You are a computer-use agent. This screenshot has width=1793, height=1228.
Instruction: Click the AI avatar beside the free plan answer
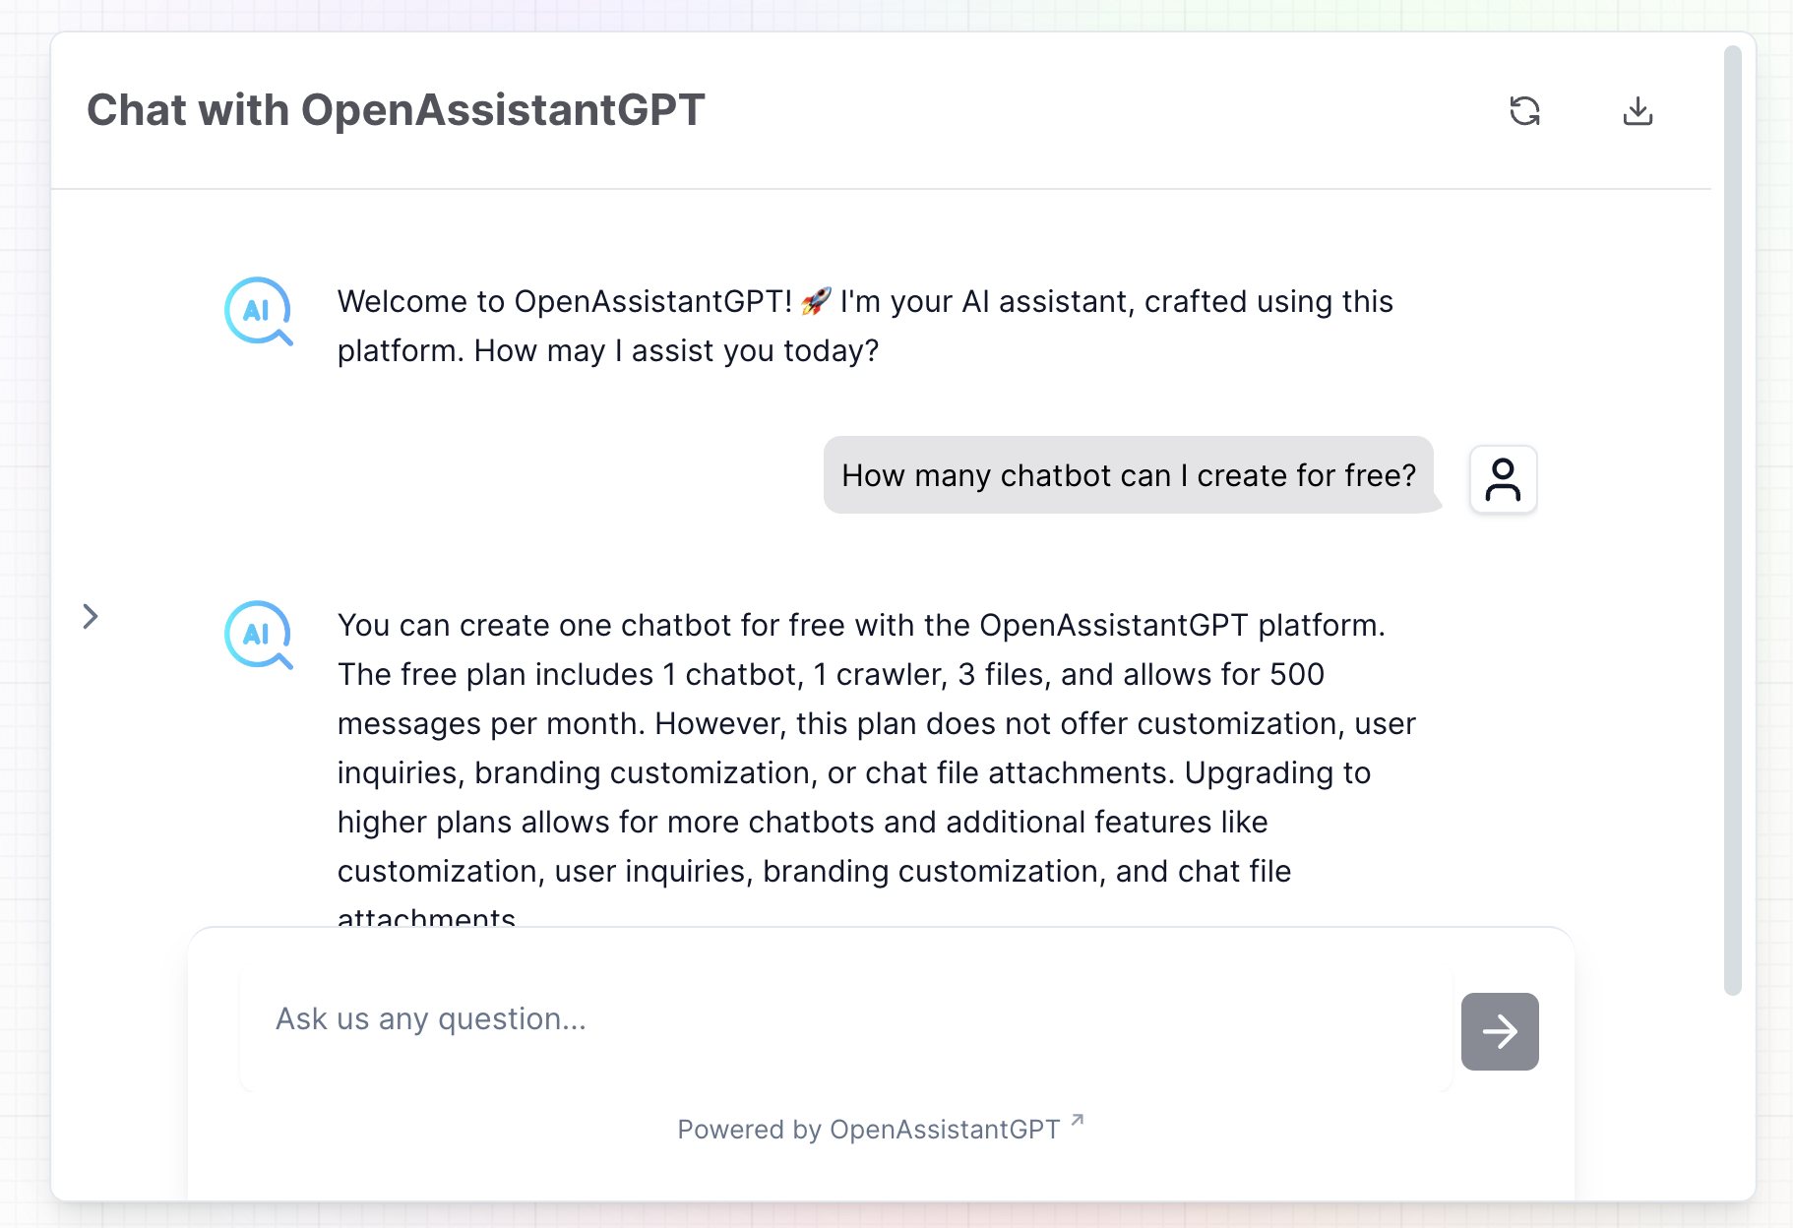point(258,636)
